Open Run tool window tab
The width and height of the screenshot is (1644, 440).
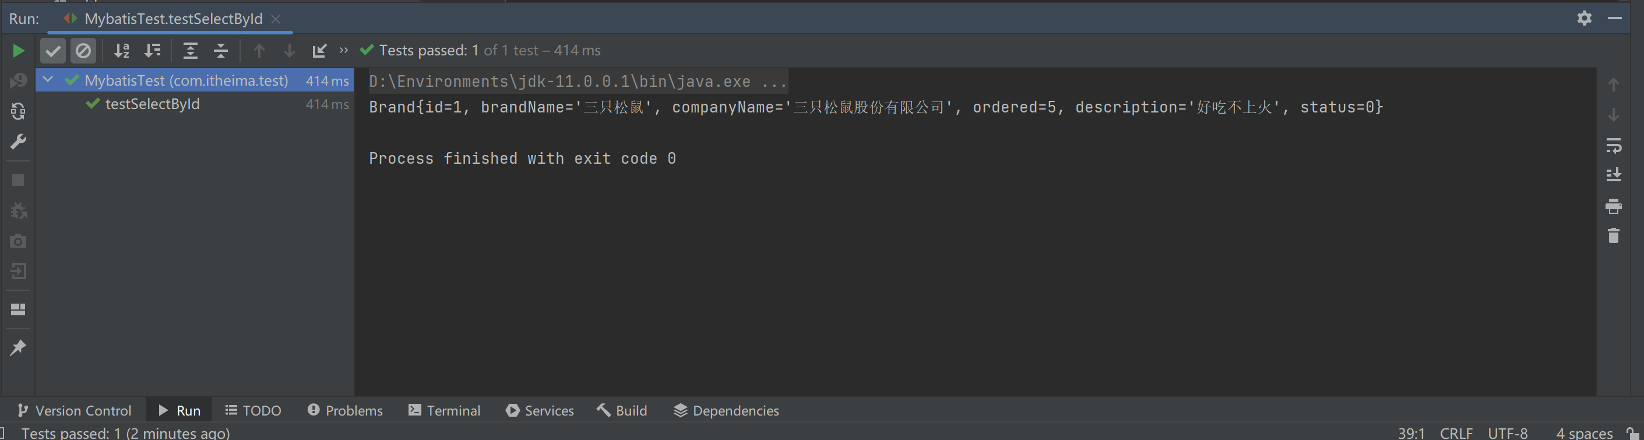point(179,411)
